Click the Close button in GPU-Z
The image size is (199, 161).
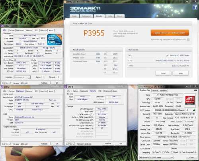tap(191, 157)
